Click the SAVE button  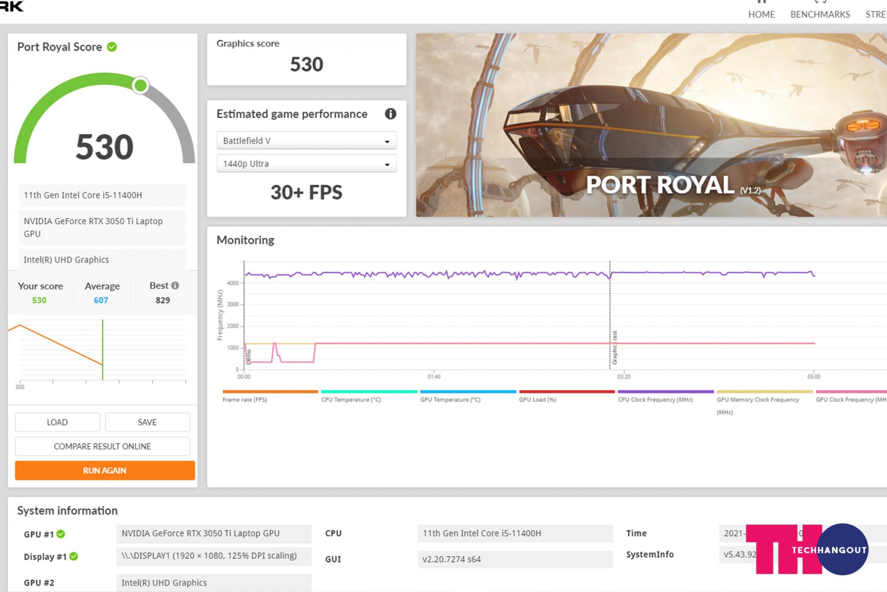point(147,422)
